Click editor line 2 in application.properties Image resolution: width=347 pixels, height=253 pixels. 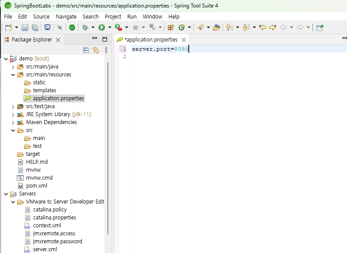pos(239,57)
